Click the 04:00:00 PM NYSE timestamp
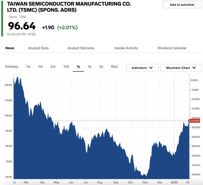Viewport: 203px width, 185px height. (x=21, y=34)
